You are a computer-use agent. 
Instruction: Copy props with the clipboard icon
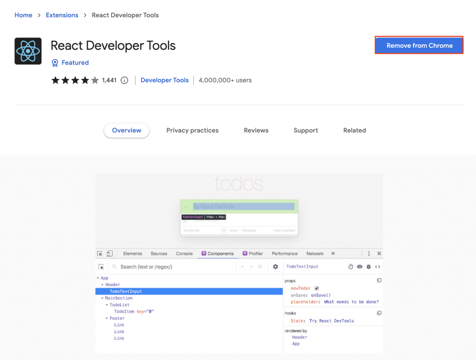[379, 280]
